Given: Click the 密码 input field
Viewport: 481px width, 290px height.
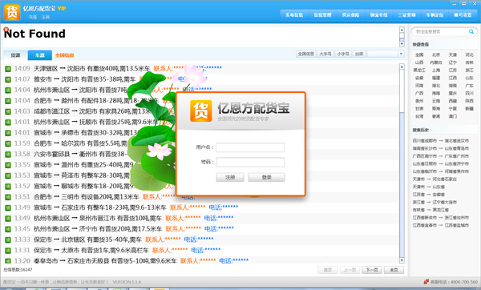Looking at the screenshot, I should click(250, 162).
